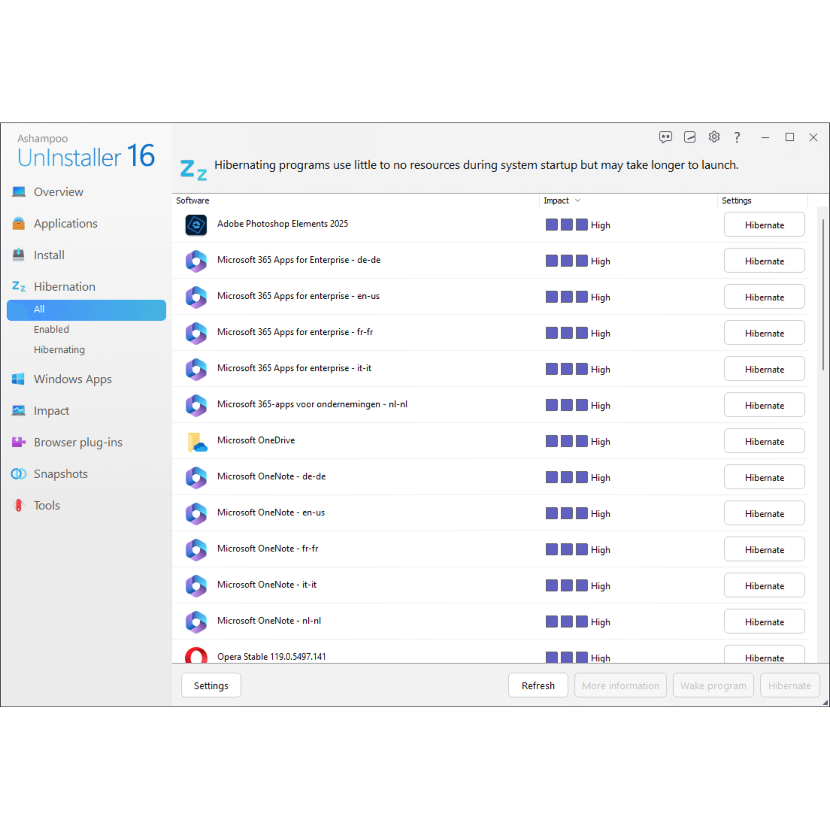Open the Impact section
The width and height of the screenshot is (830, 830).
pos(52,410)
